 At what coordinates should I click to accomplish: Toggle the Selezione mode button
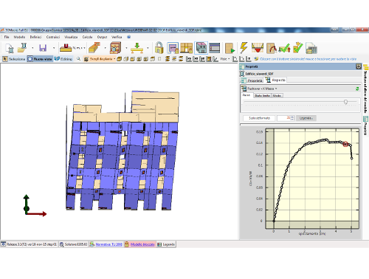(14, 59)
